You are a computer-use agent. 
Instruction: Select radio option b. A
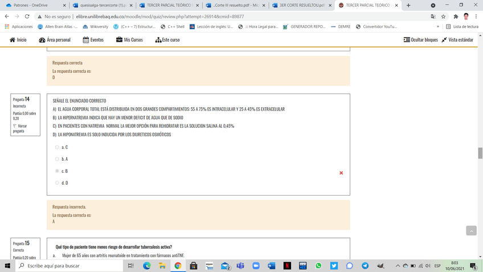(x=57, y=159)
